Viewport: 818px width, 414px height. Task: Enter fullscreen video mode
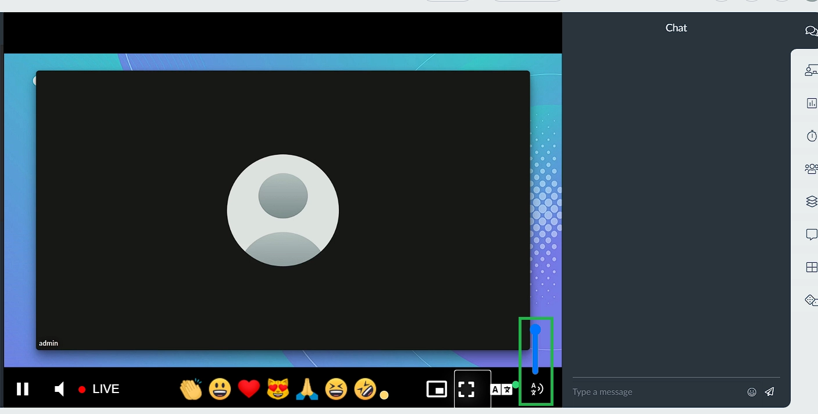pyautogui.click(x=466, y=389)
